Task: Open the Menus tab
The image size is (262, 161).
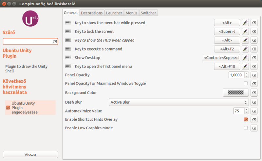Action: [131, 13]
